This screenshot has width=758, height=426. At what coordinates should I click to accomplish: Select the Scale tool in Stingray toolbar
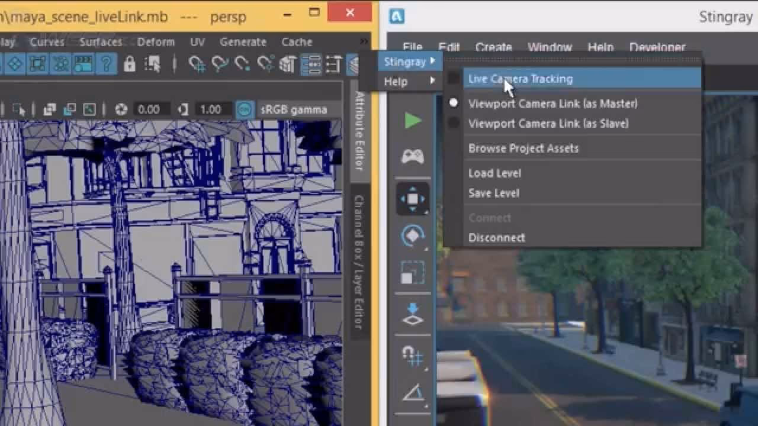point(413,273)
